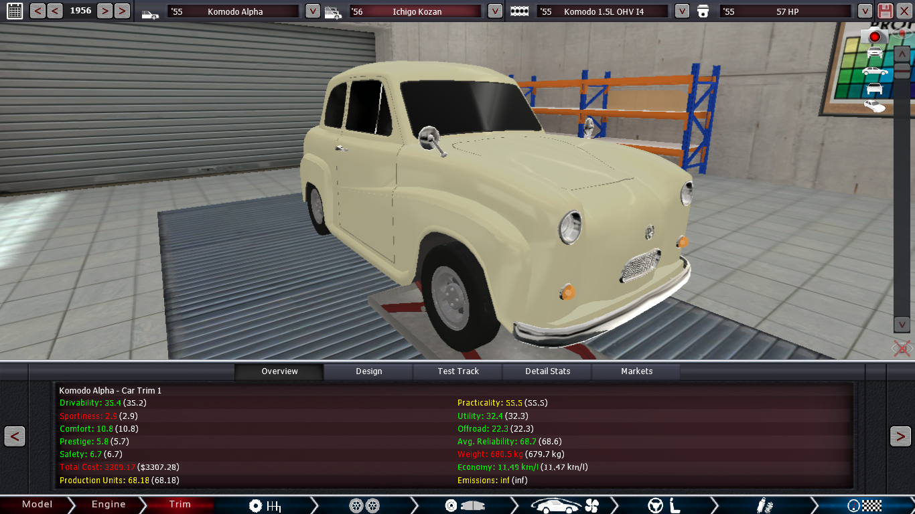Switch to the Detail Stats tab
This screenshot has width=915, height=514.
pyautogui.click(x=547, y=371)
